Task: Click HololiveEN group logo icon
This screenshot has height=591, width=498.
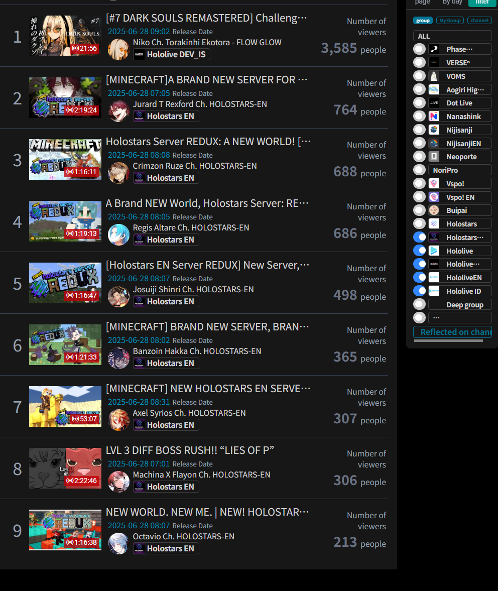Action: point(434,277)
